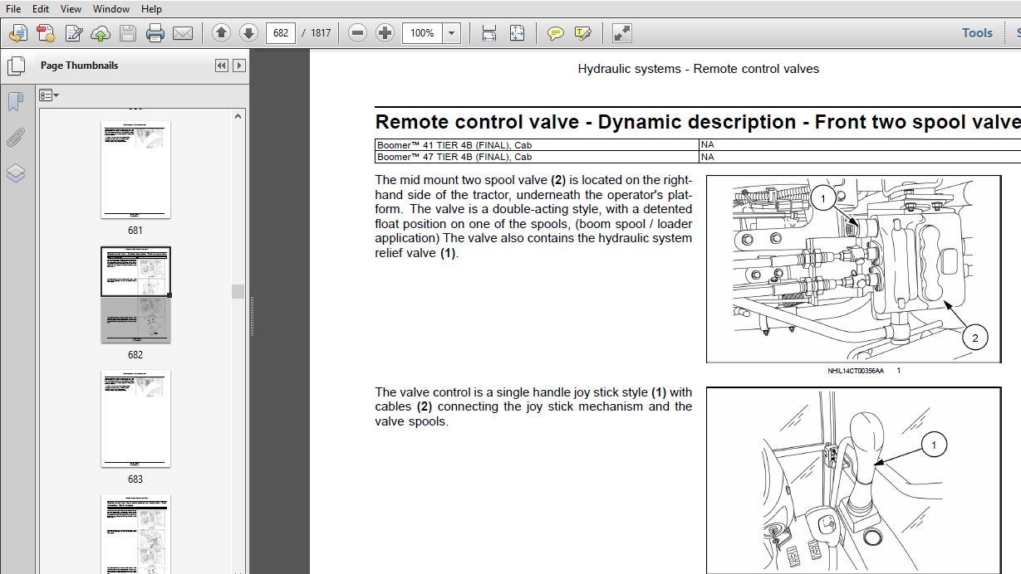Add a sticky note comment
This screenshot has width=1021, height=574.
point(556,33)
